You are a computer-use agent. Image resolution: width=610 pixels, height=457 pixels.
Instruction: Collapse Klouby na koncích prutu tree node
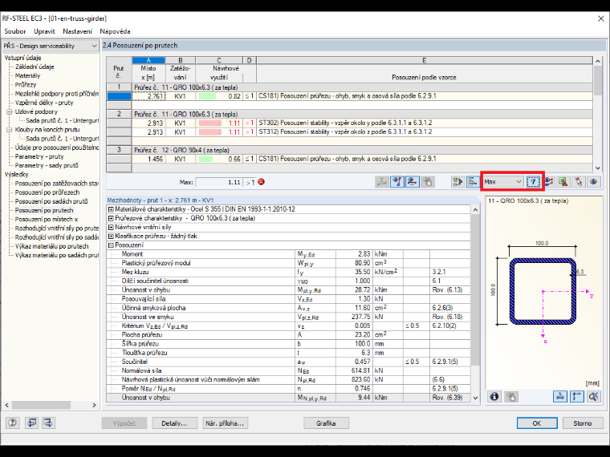coord(10,130)
